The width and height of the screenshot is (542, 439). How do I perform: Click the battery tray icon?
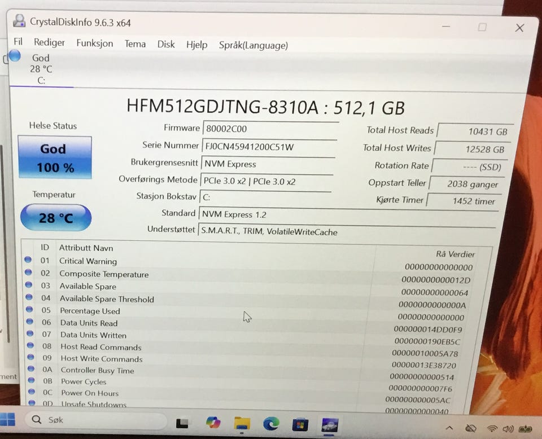[525, 429]
